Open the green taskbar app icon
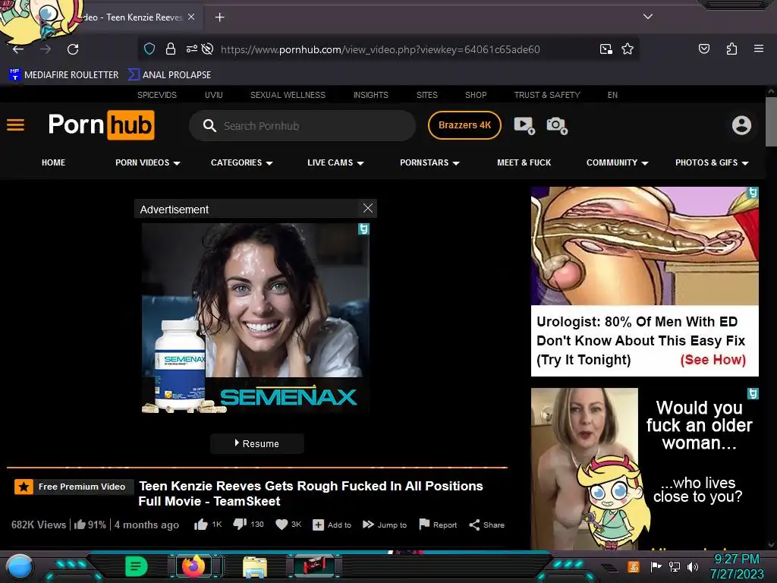777x583 pixels. 137,566
